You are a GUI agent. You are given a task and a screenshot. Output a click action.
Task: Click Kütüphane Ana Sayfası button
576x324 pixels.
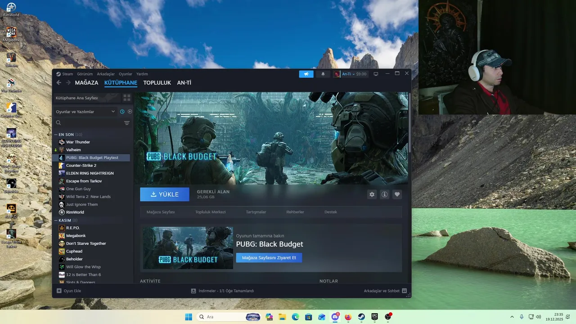[x=86, y=98]
